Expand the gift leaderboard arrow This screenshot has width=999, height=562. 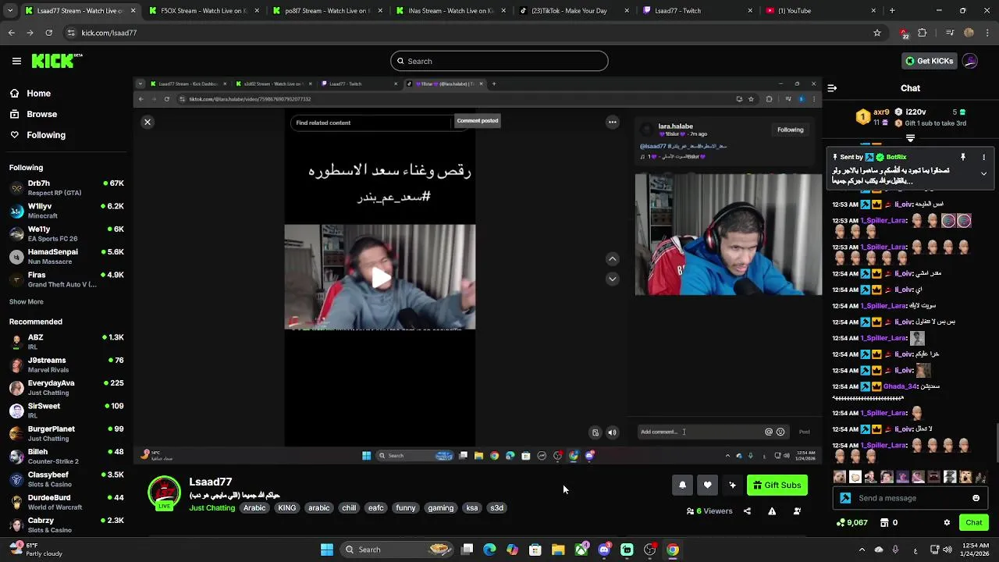910,138
